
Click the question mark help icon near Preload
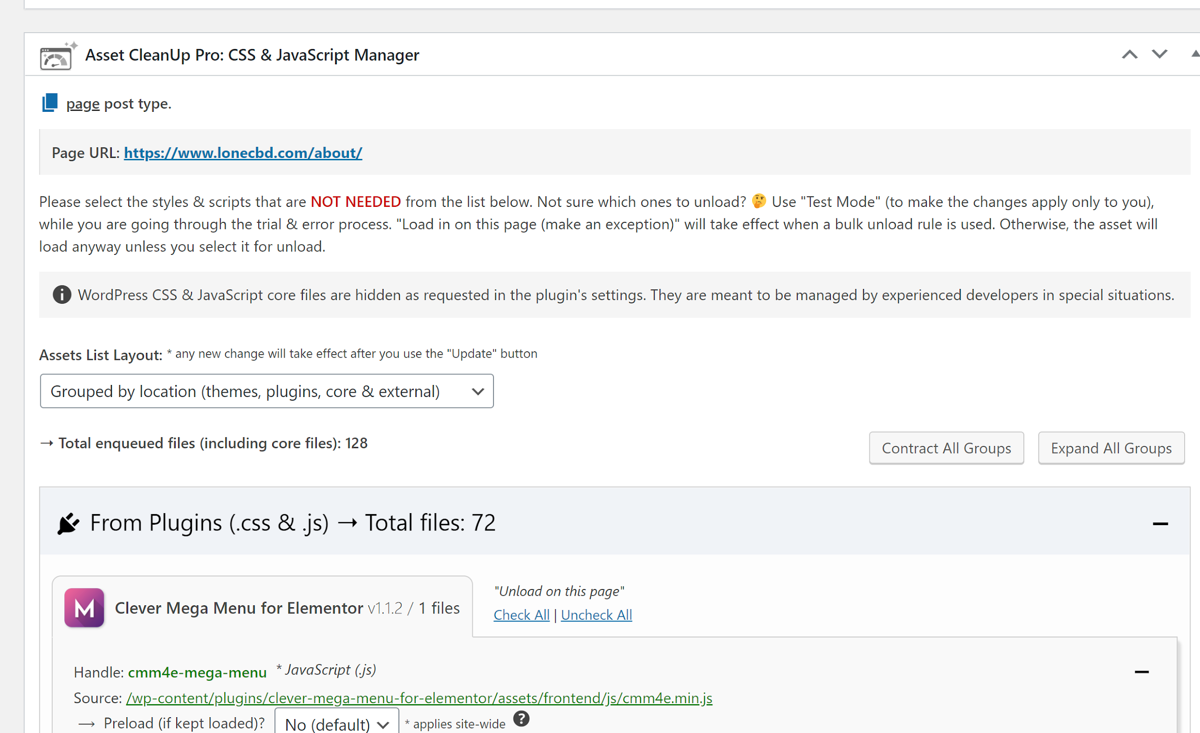coord(521,719)
